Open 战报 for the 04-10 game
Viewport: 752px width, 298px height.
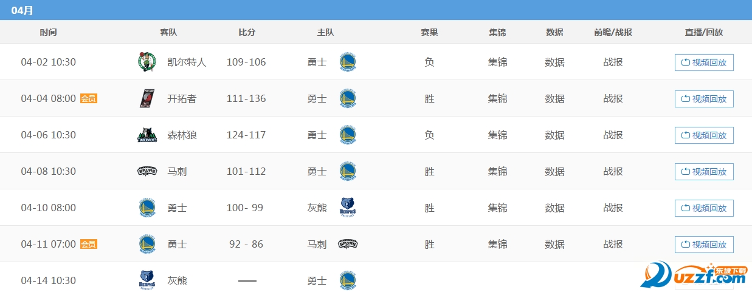click(613, 208)
